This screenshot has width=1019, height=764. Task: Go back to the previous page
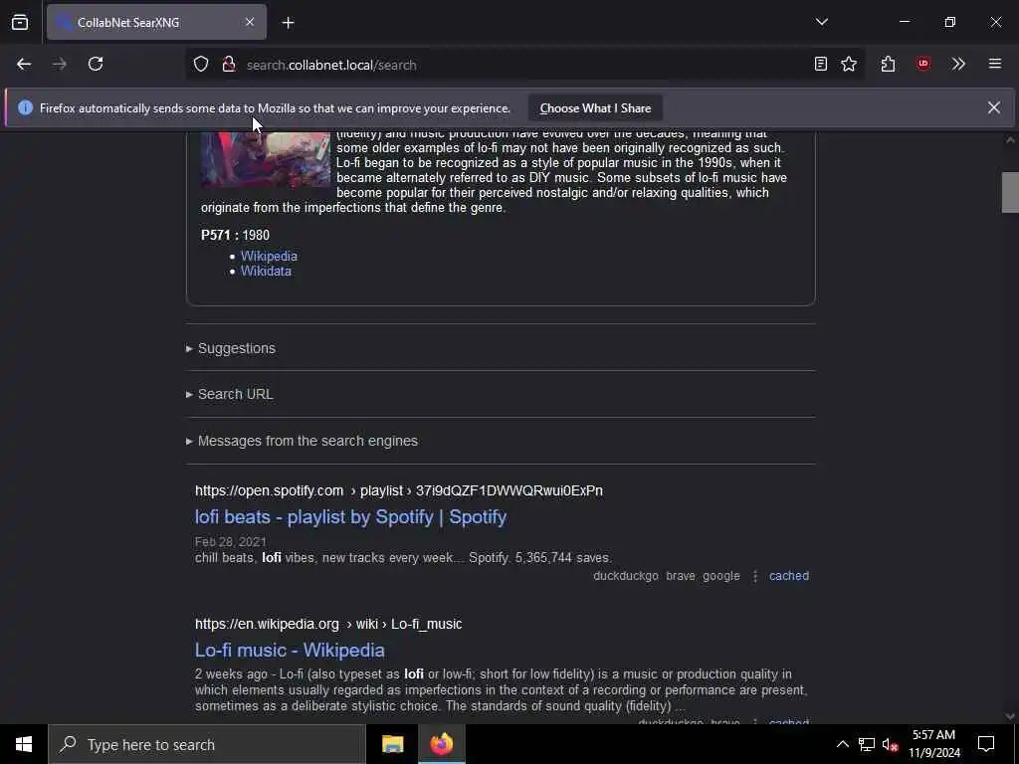click(x=24, y=65)
